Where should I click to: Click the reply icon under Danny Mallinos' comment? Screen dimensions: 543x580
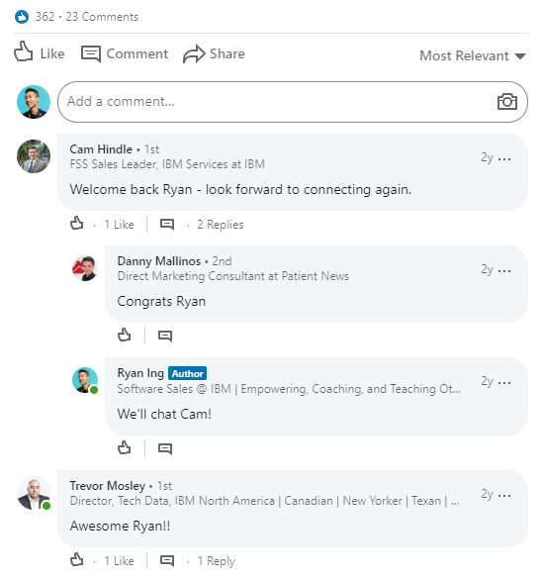tap(165, 336)
